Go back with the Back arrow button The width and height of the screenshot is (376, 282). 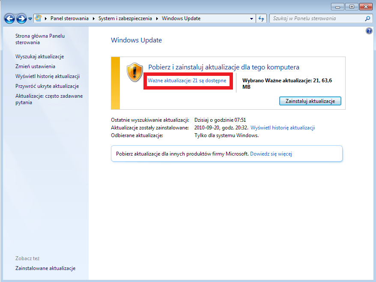tap(9, 18)
